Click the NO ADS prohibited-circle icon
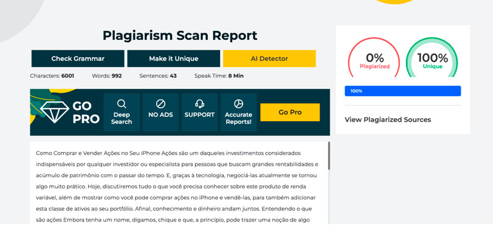 tap(161, 104)
